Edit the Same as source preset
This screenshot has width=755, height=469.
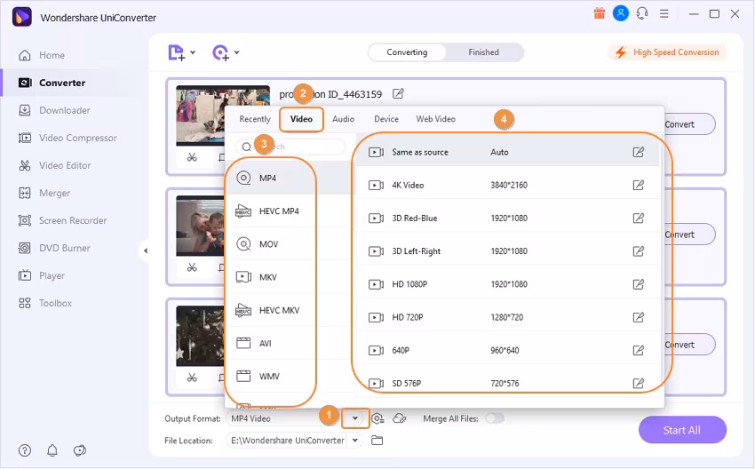tap(638, 152)
